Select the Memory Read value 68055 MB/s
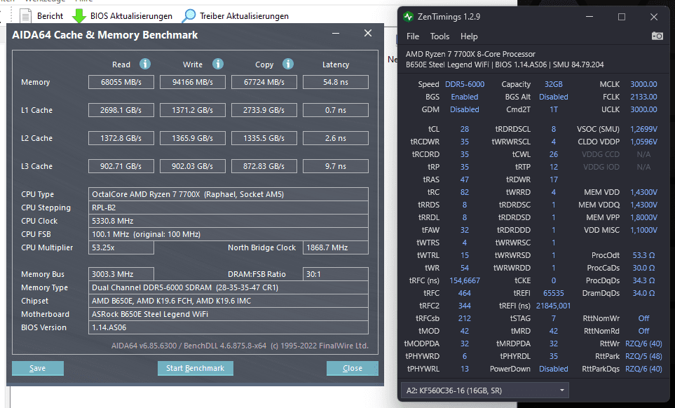This screenshot has height=408, width=675. (121, 82)
